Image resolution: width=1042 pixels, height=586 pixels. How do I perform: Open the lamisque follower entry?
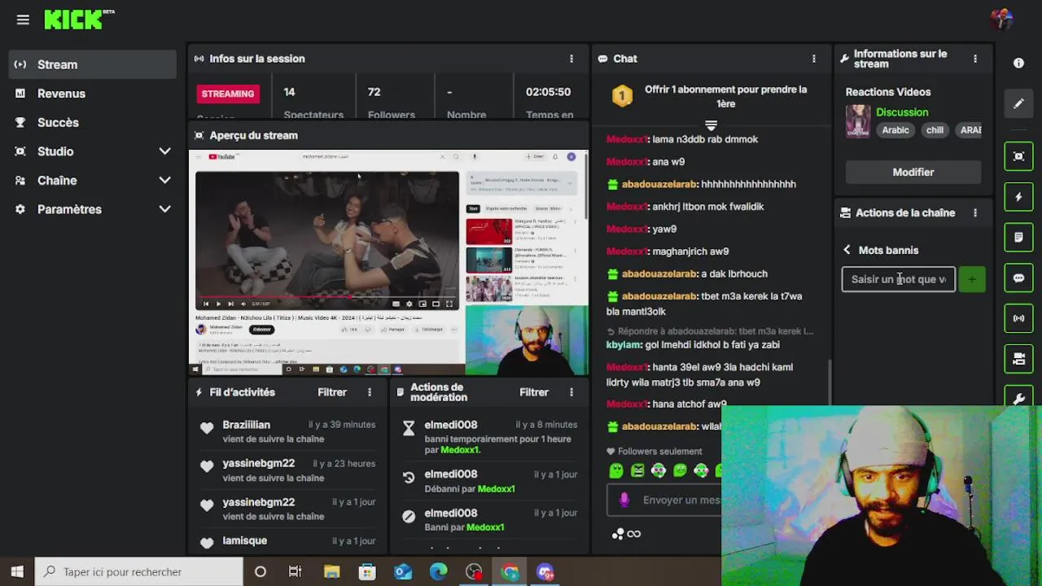287,542
